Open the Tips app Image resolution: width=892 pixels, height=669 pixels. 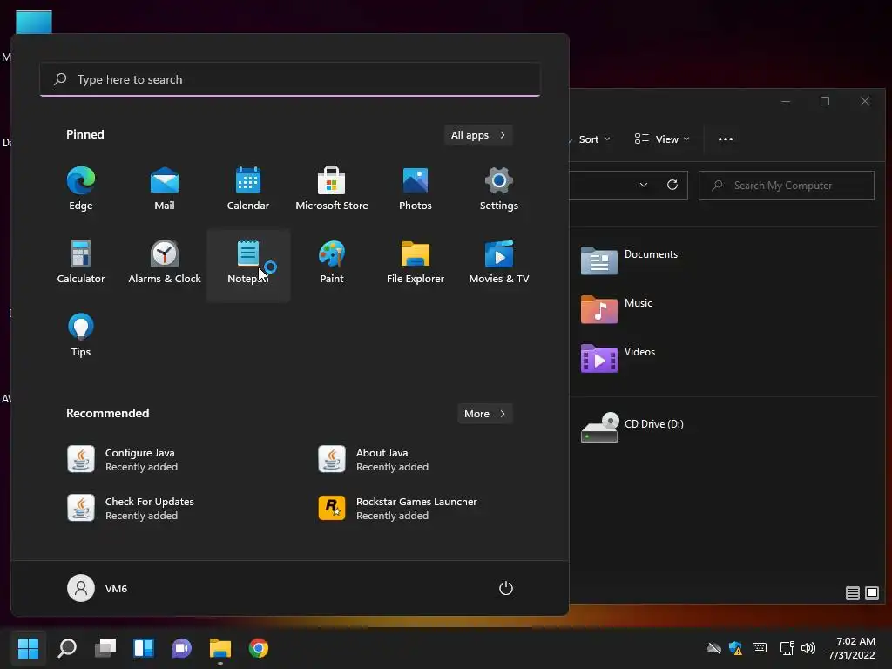[x=81, y=335]
